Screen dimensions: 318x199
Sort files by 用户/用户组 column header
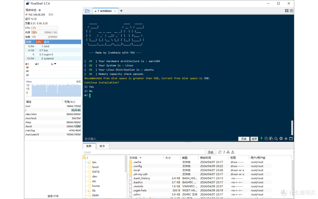click(270, 158)
